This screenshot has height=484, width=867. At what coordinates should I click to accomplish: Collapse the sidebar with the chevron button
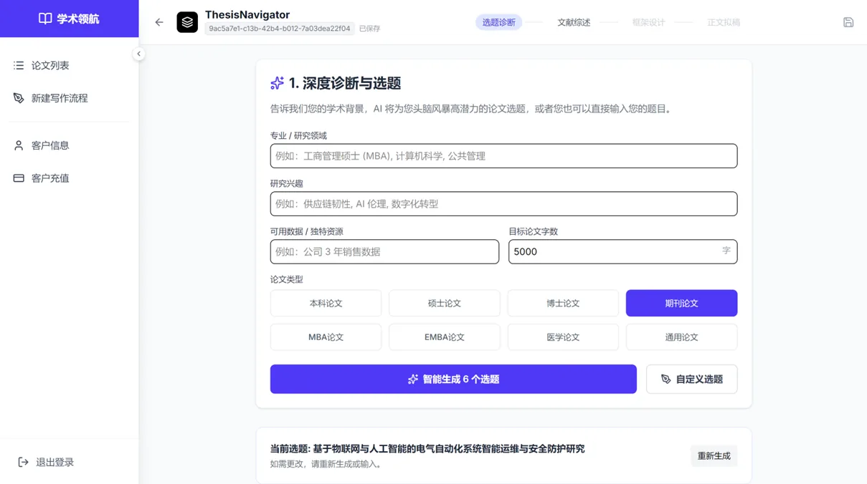point(138,54)
